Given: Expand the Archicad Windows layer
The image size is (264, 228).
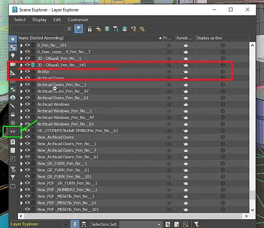Looking at the screenshot, I should point(21,104).
